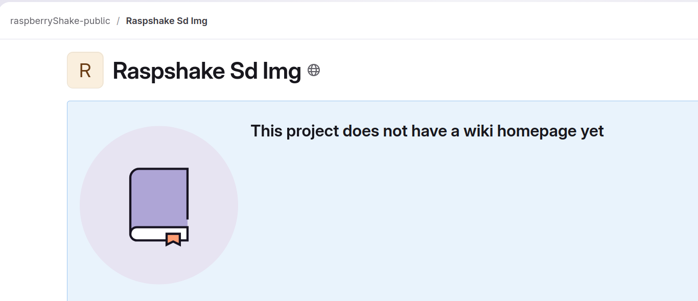
Task: Click the large Raspshake Sd Img page title
Action: [x=206, y=71]
